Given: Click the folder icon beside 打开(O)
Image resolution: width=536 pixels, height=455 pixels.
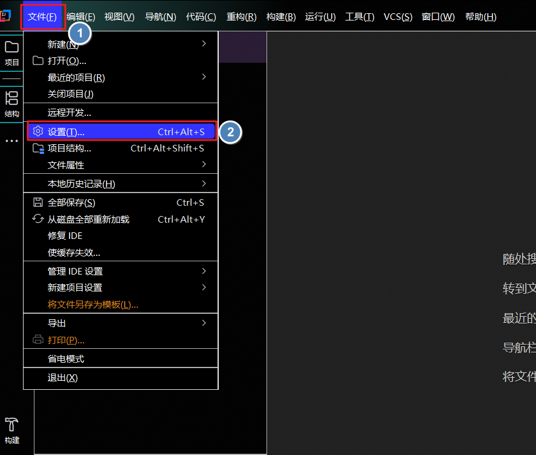Looking at the screenshot, I should (x=38, y=61).
